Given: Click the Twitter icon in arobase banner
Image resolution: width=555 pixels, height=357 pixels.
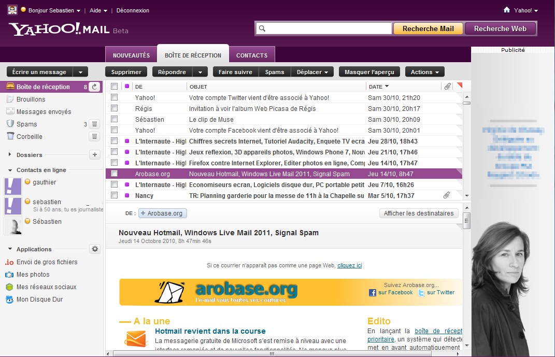Looking at the screenshot, I should point(421,293).
